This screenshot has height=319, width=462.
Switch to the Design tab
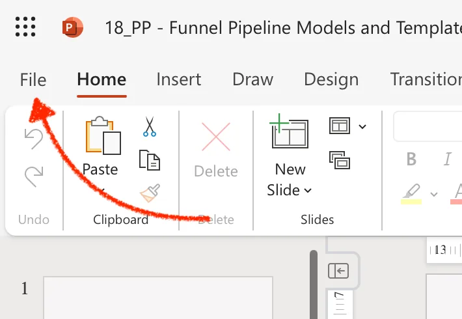click(x=331, y=80)
